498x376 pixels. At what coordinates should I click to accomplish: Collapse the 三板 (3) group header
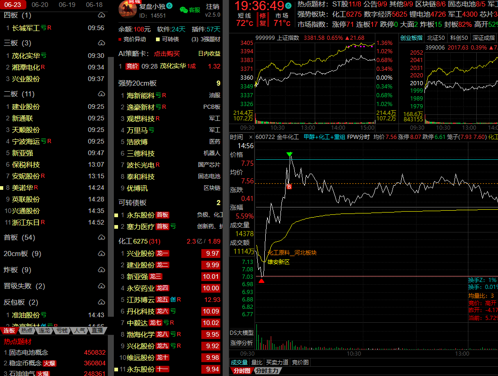pyautogui.click(x=18, y=43)
